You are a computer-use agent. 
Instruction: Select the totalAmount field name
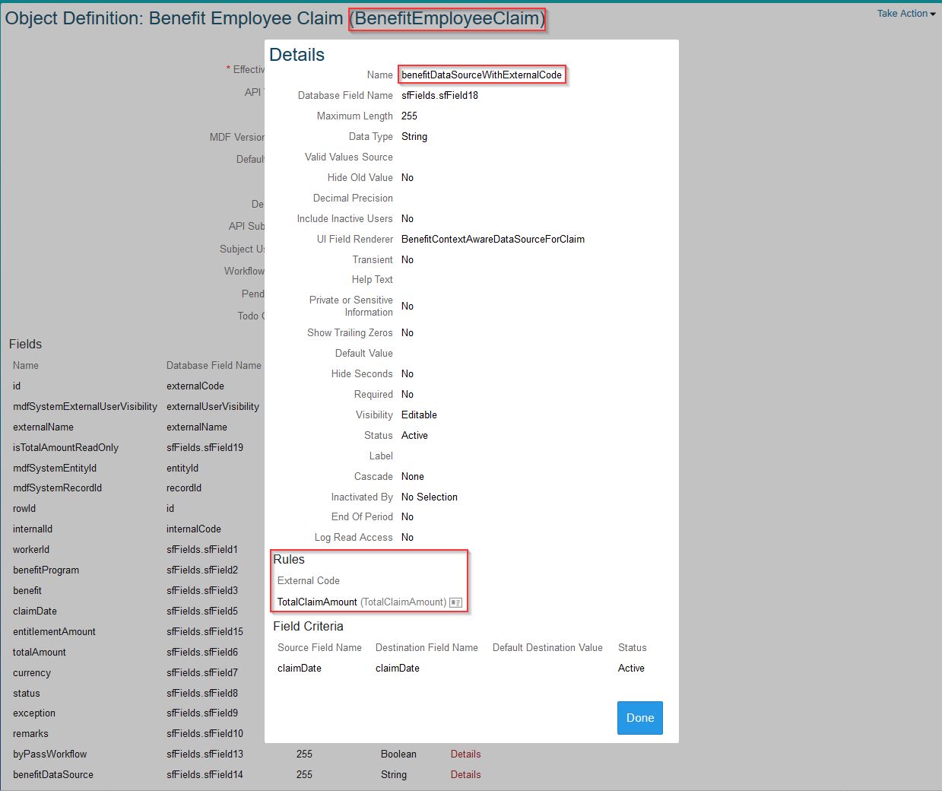(x=40, y=652)
